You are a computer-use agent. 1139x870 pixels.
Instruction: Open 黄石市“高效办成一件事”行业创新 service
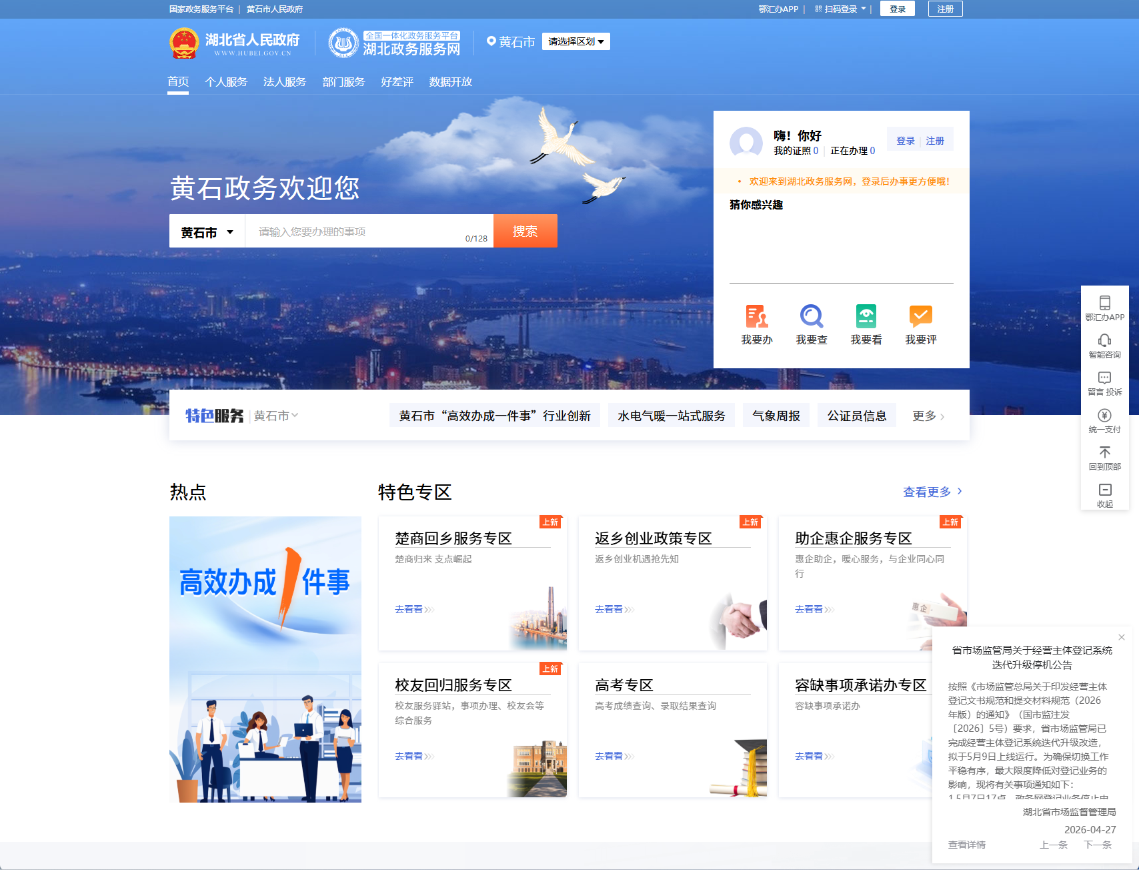(495, 416)
